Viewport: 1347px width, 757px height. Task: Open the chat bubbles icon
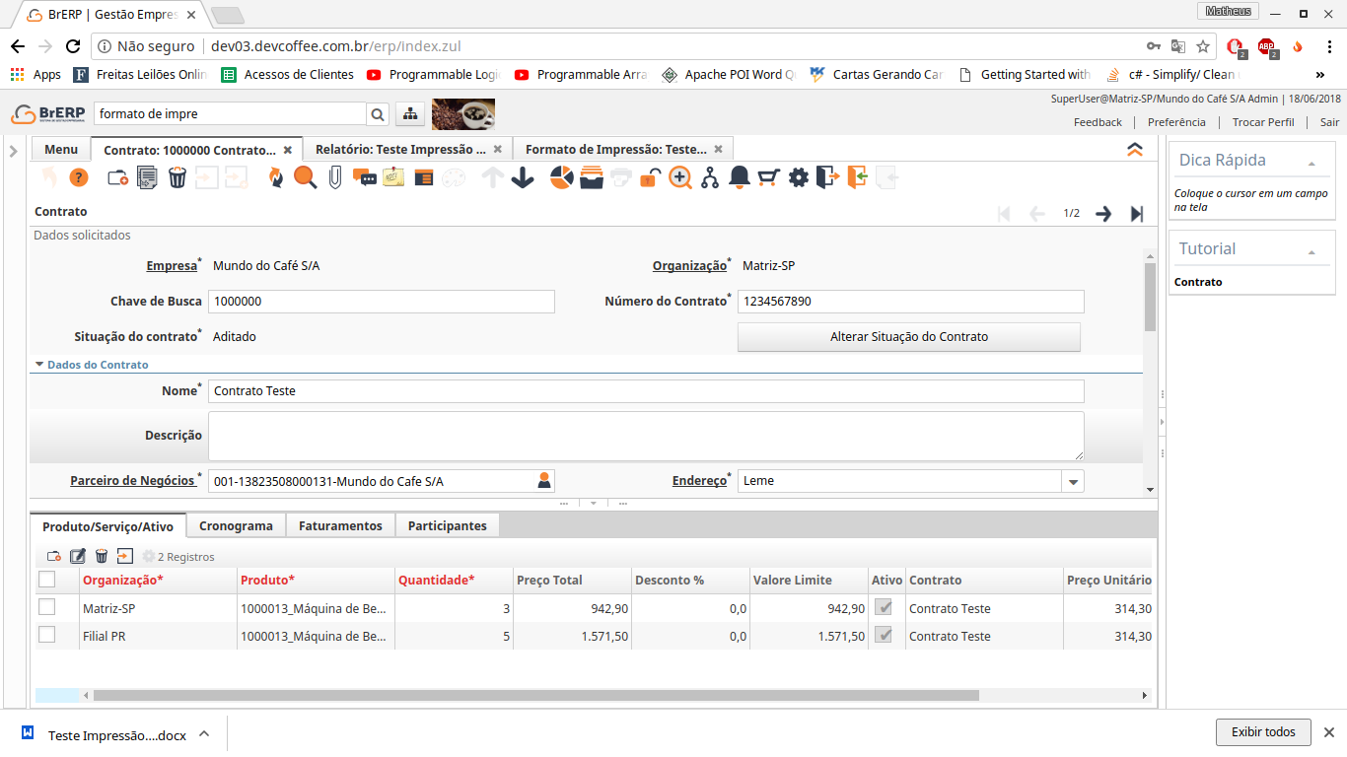[x=364, y=177]
